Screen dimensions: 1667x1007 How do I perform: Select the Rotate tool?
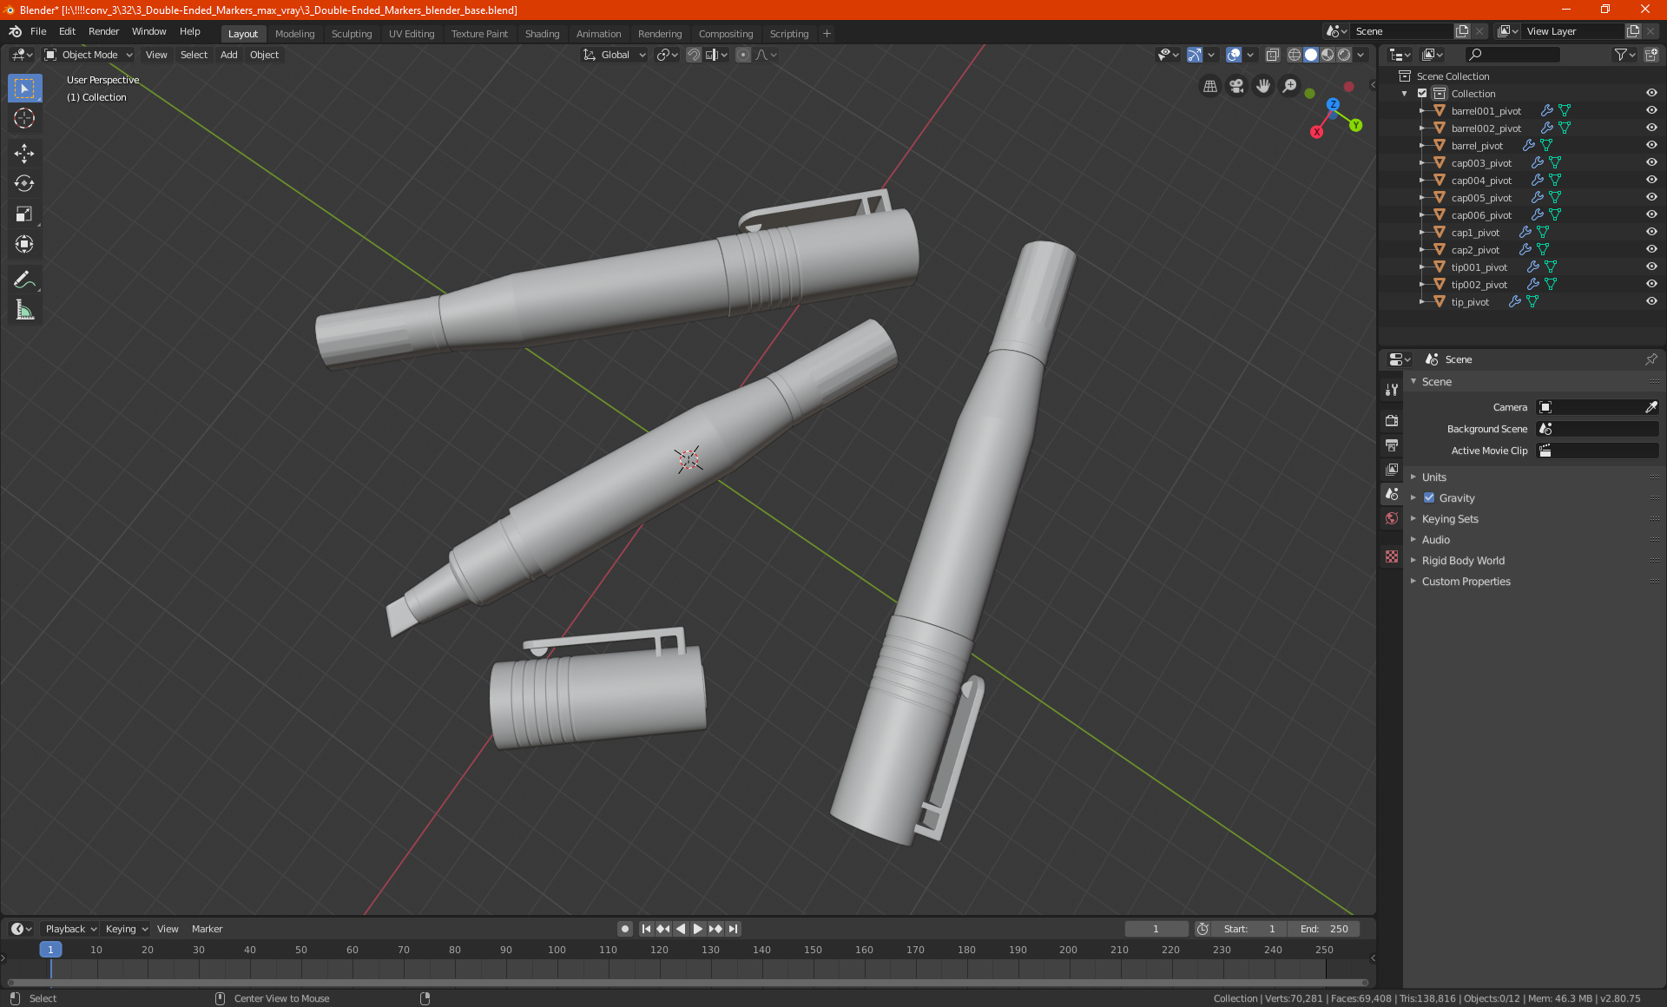24,184
